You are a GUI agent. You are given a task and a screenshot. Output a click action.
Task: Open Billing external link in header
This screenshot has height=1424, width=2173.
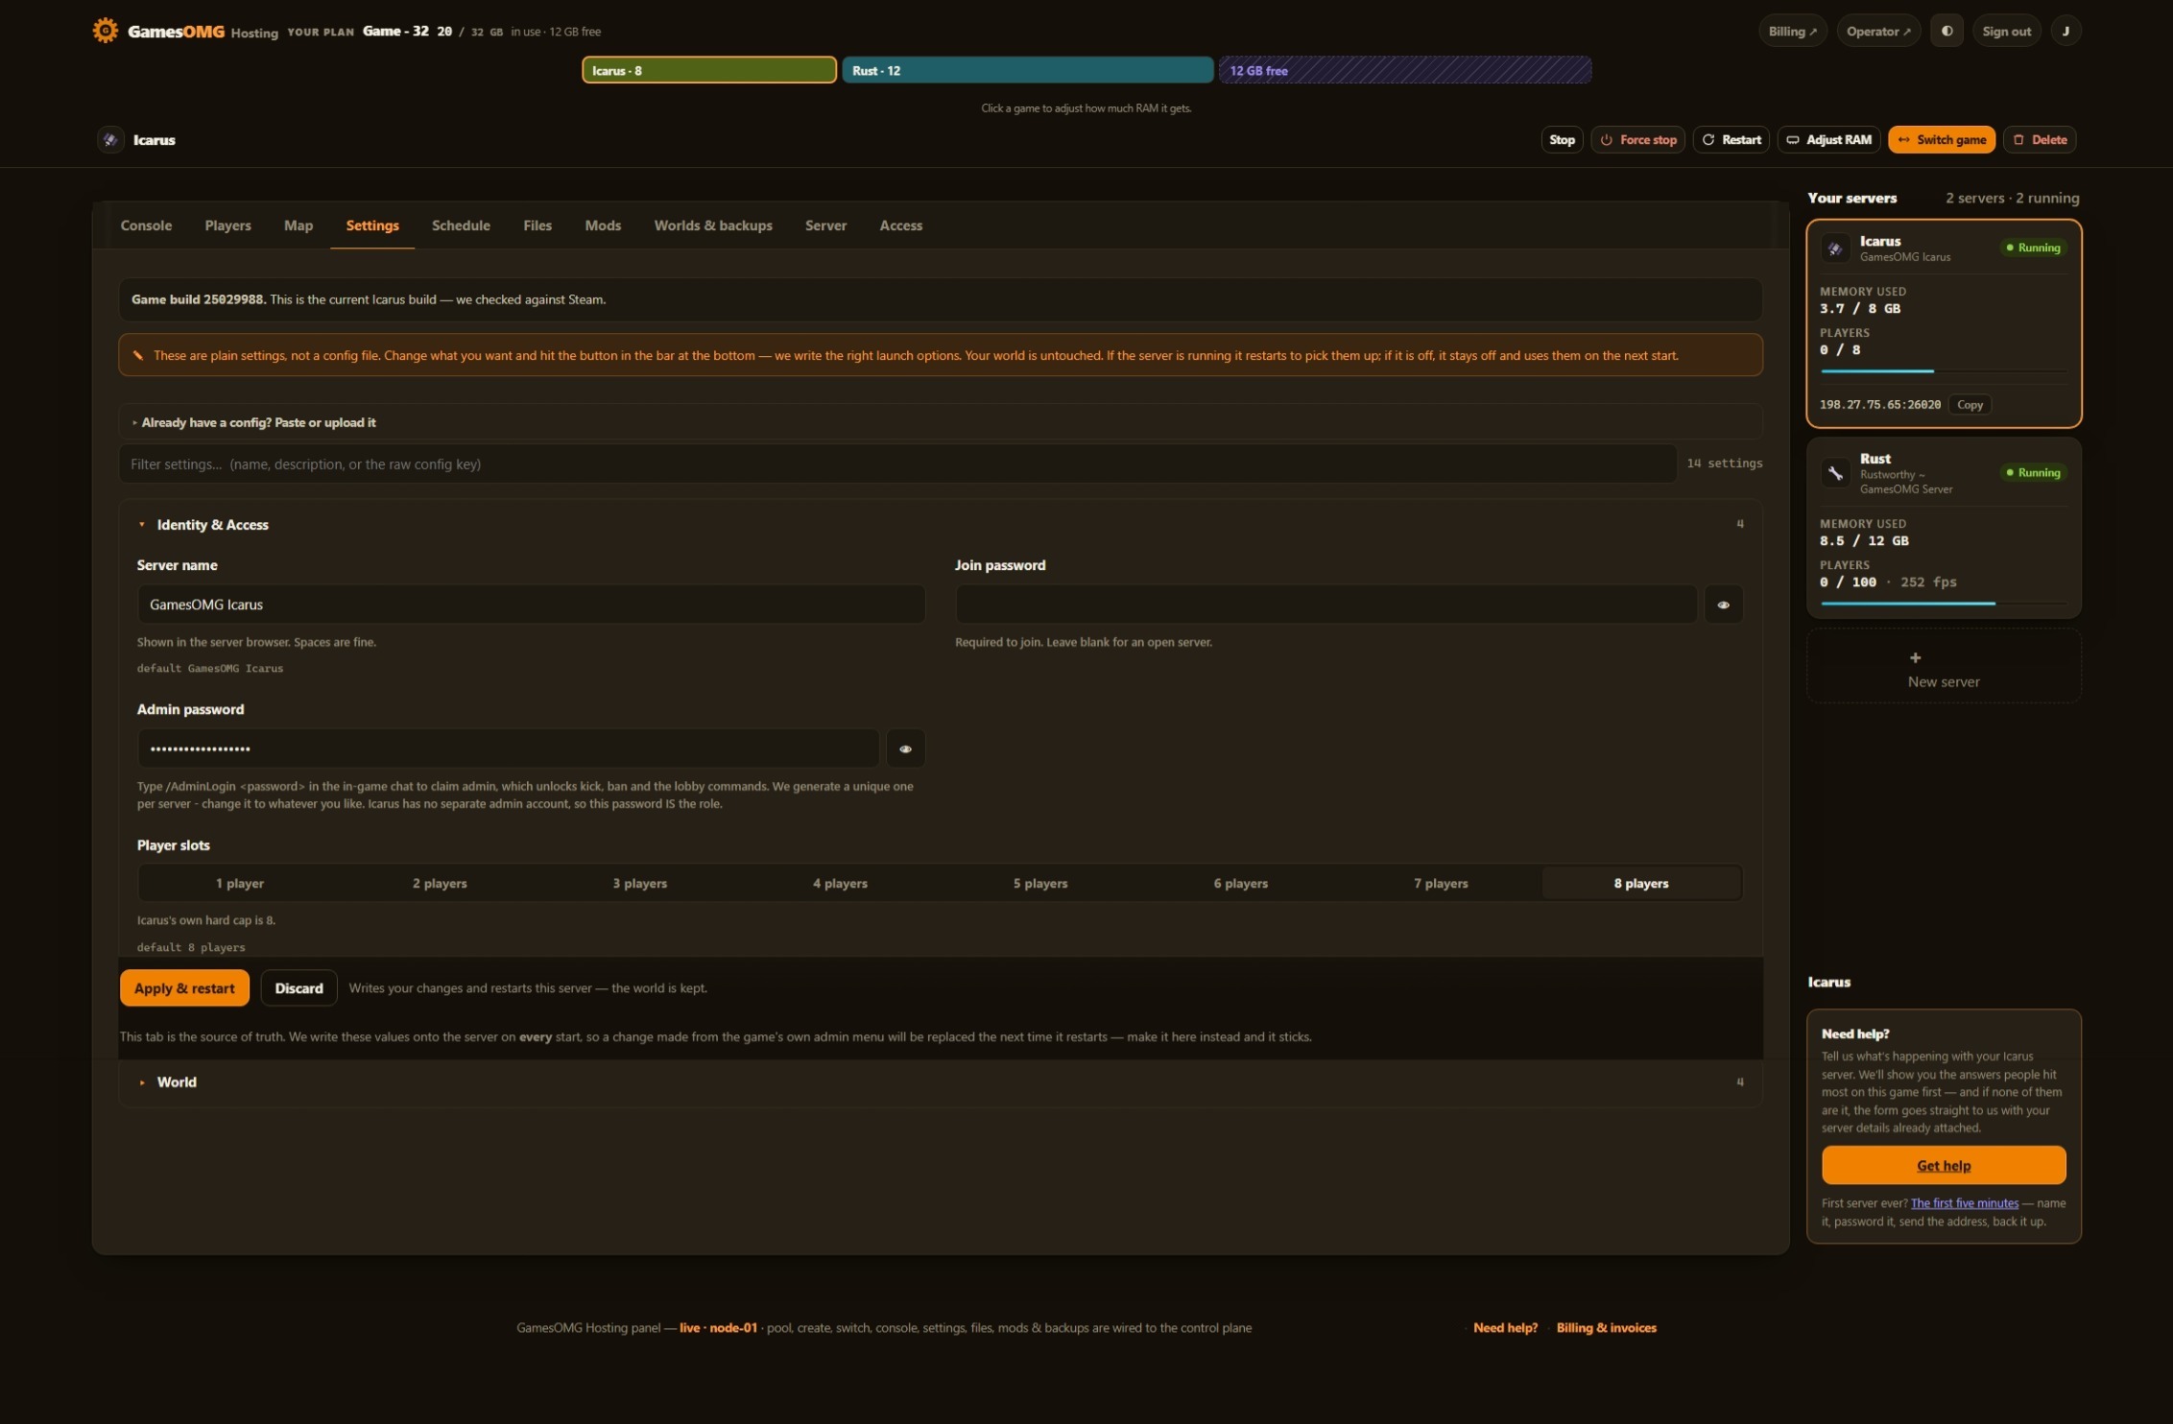pos(1792,31)
